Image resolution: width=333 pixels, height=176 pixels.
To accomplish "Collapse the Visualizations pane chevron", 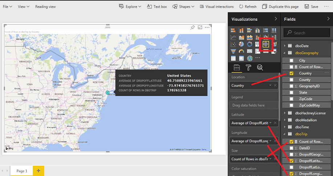I will coord(276,19).
